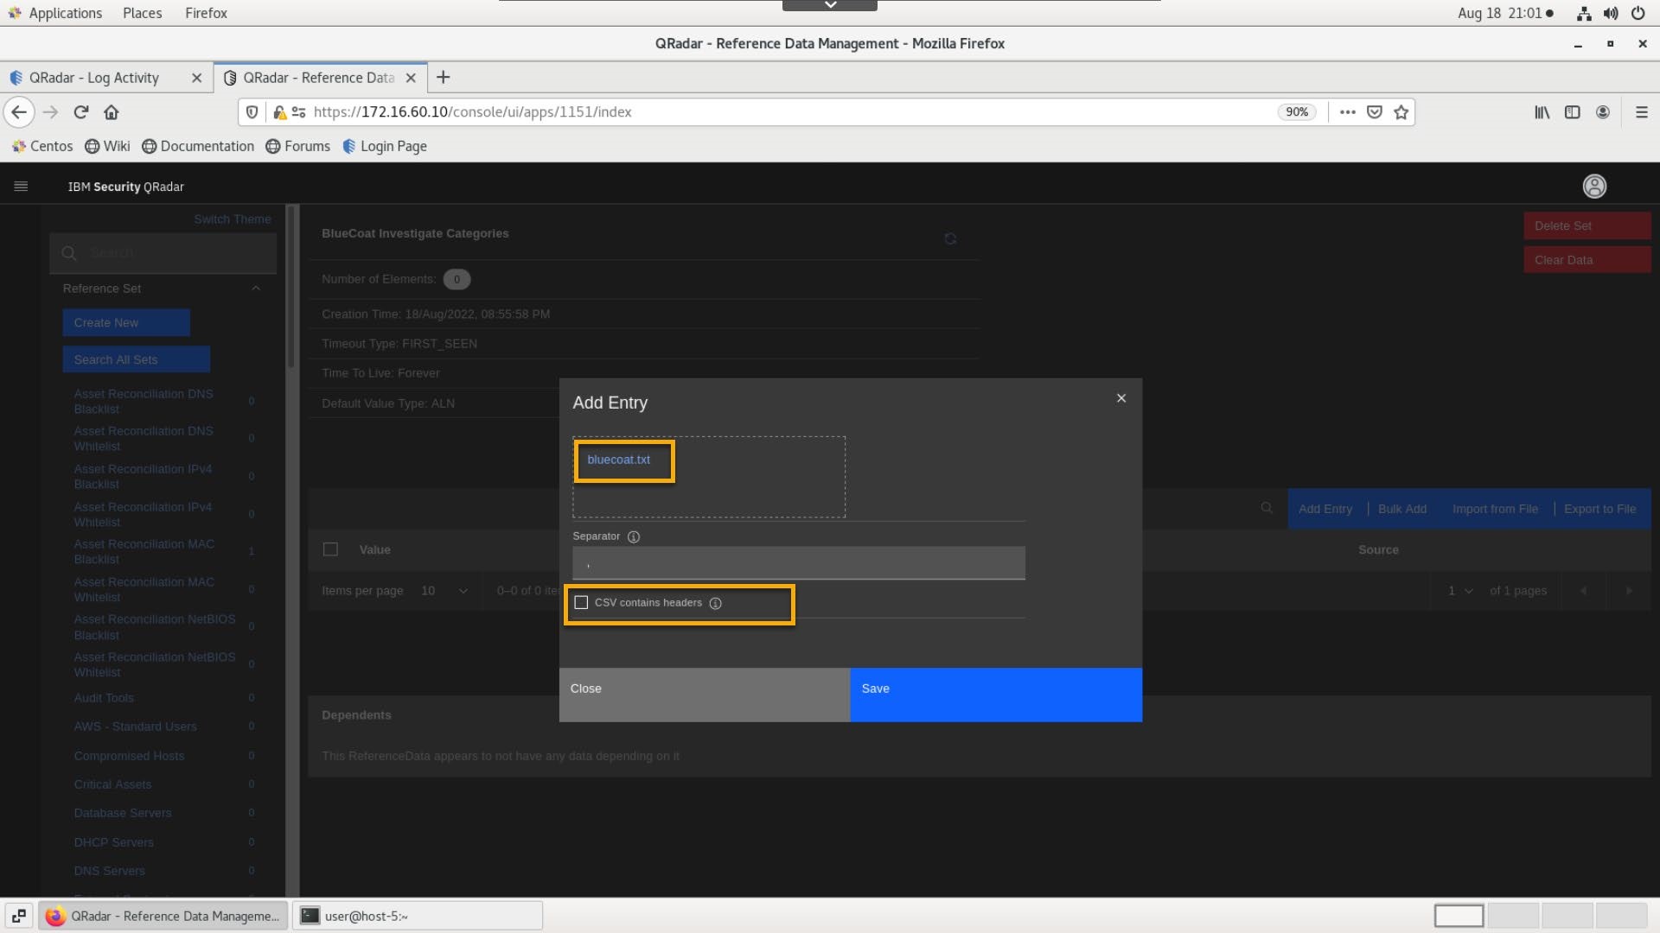This screenshot has width=1660, height=933.
Task: Enable the CSV contains headers checkbox
Action: 581,603
